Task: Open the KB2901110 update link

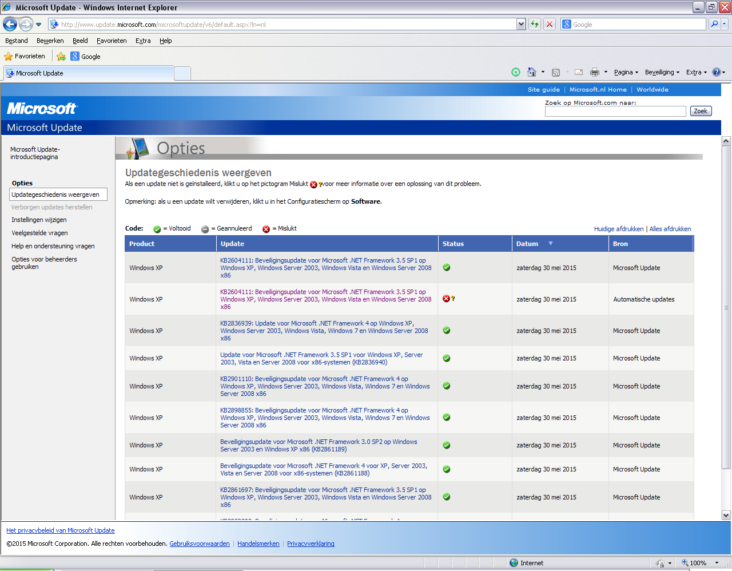Action: point(325,386)
